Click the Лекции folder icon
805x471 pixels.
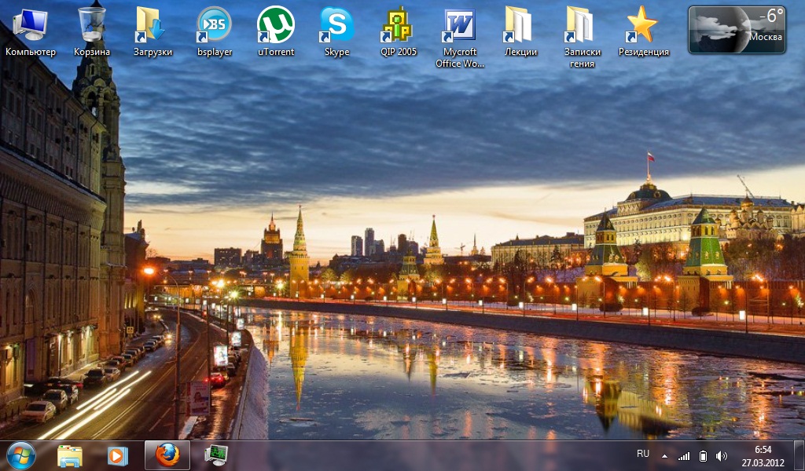click(520, 26)
